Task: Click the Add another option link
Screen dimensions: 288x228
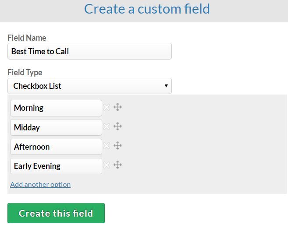Action: (40, 185)
